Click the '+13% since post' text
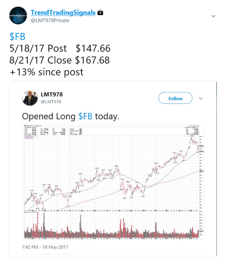Viewport: 226px width, 259px height. pyautogui.click(x=47, y=72)
